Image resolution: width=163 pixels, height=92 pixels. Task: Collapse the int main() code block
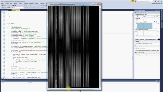click(x=8, y=23)
